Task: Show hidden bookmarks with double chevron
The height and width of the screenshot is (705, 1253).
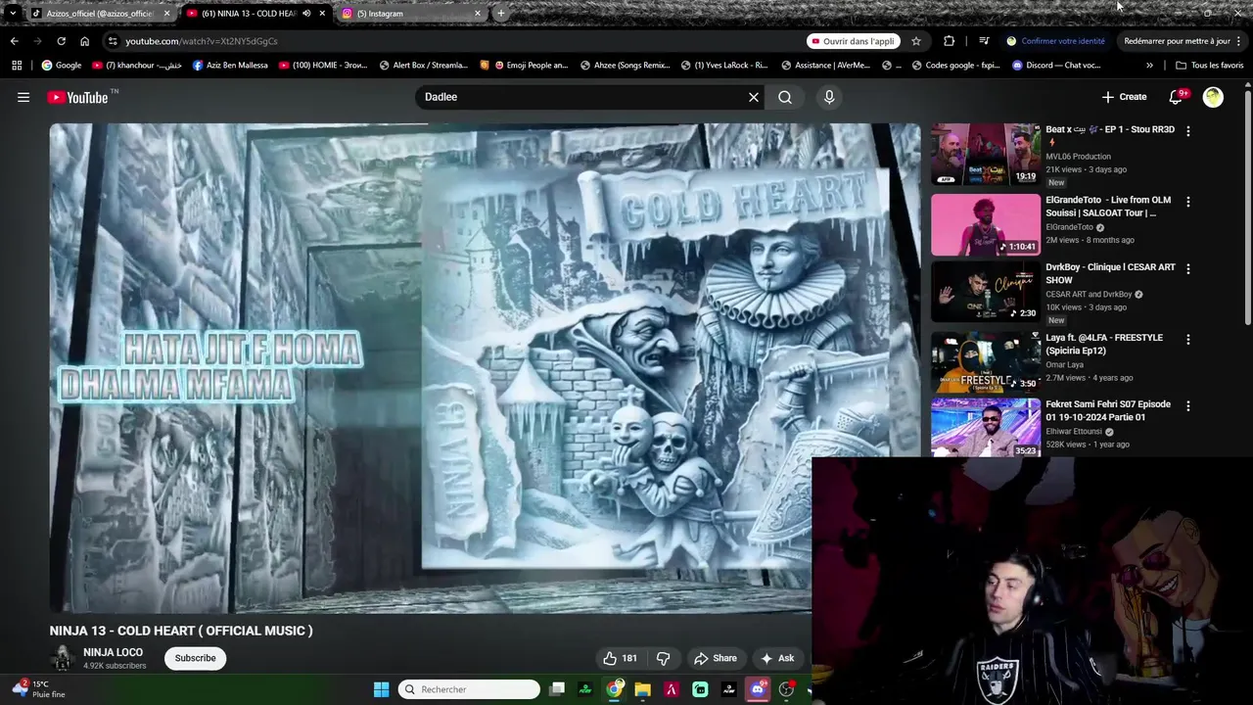Action: [x=1149, y=66]
